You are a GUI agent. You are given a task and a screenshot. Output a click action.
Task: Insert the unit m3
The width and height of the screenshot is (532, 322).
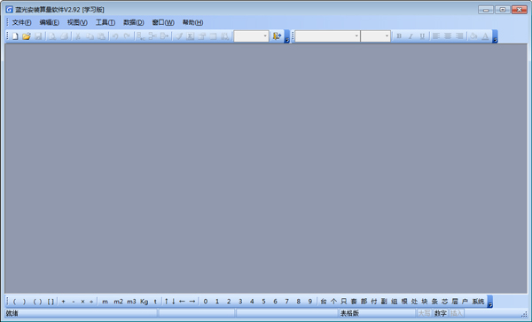pos(131,302)
